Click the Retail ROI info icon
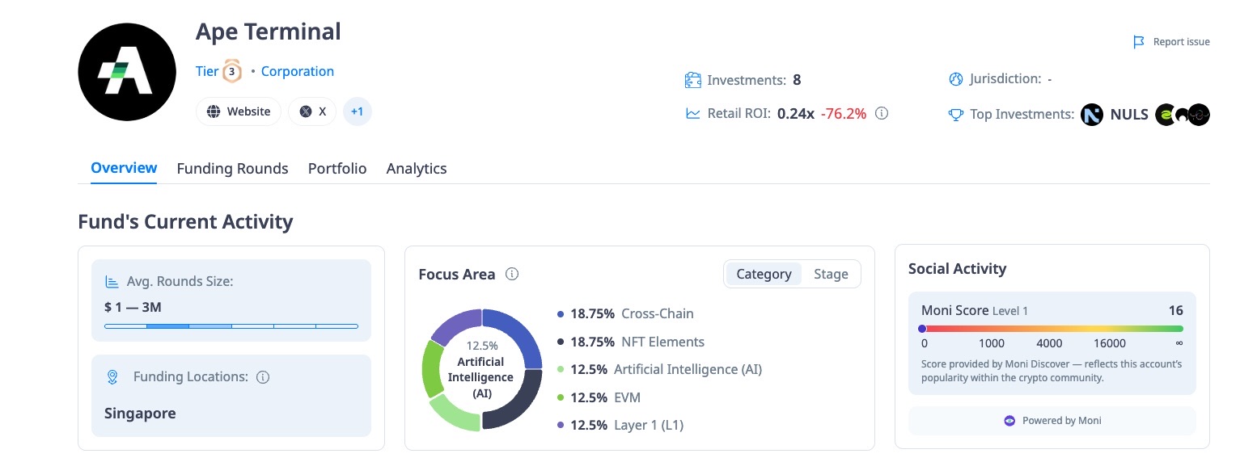The height and width of the screenshot is (462, 1257). click(x=882, y=114)
